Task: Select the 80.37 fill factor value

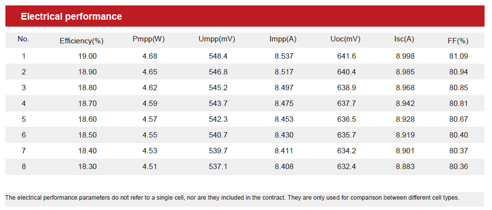Action: [458, 151]
